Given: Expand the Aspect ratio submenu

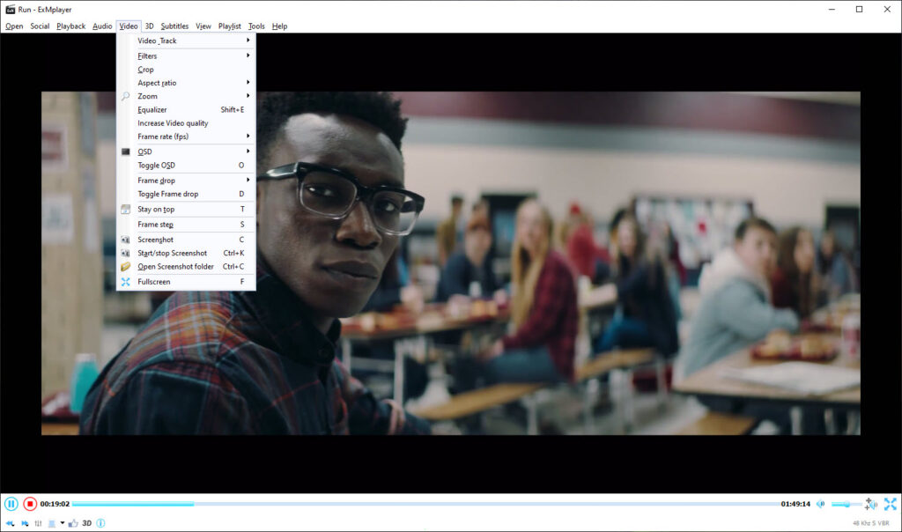Looking at the screenshot, I should pos(187,83).
